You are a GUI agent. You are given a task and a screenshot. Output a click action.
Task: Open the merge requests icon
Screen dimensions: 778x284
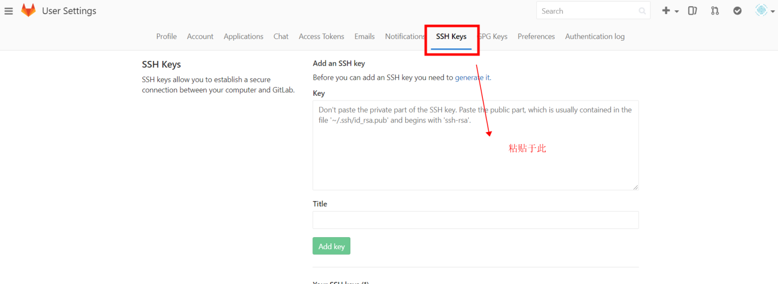(715, 10)
